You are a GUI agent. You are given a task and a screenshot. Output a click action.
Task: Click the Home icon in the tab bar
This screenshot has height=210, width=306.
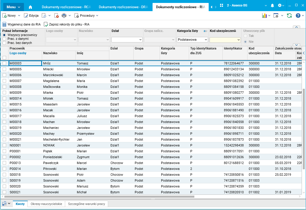tap(30, 7)
